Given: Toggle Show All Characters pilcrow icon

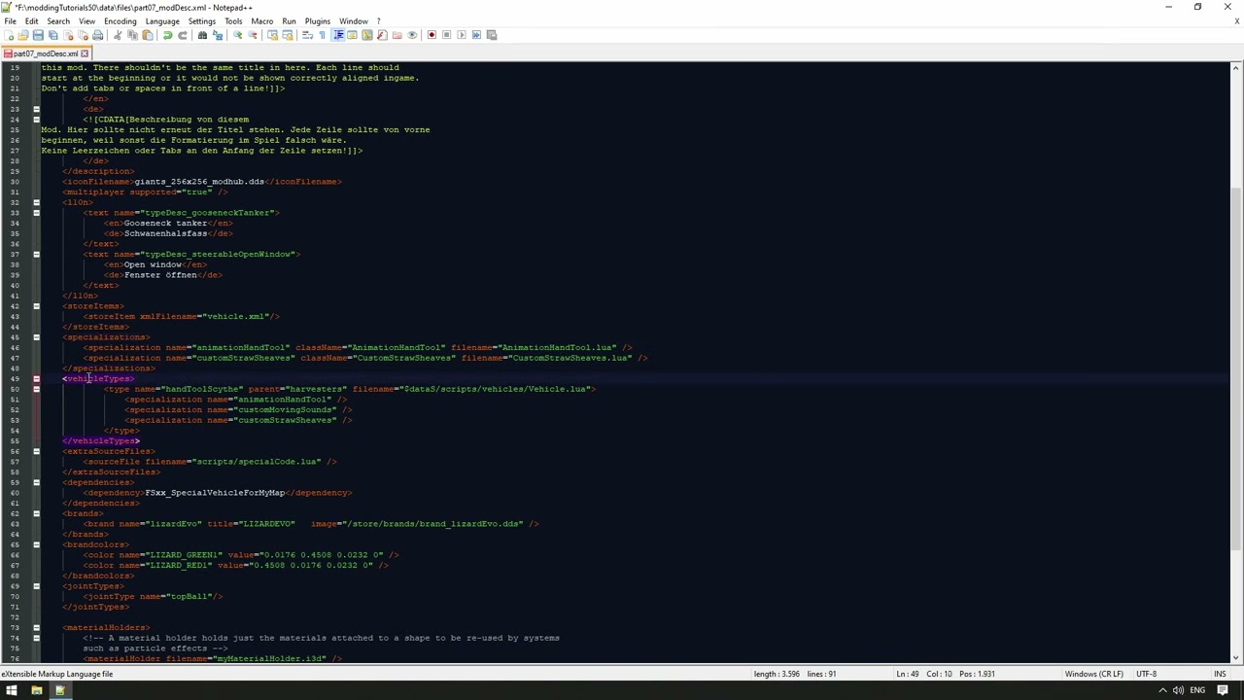Looking at the screenshot, I should [x=322, y=35].
